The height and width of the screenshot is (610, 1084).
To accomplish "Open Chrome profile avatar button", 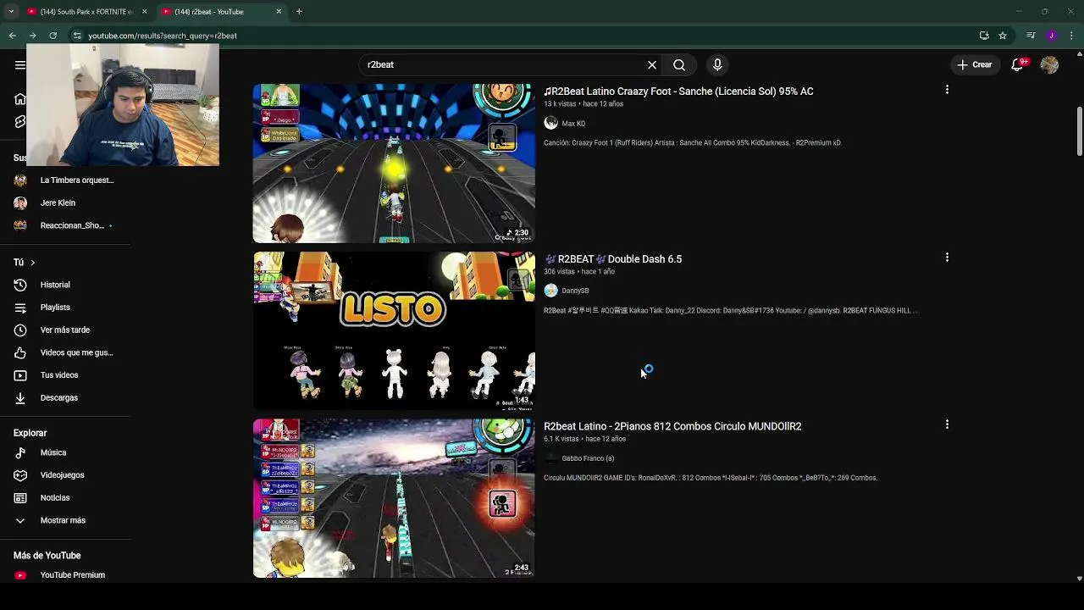I will click(x=1051, y=36).
